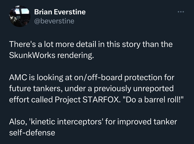Screen dimensions: 194x144
Task: Click the word self-defense at the tweet's end
Action: pos(32,133)
